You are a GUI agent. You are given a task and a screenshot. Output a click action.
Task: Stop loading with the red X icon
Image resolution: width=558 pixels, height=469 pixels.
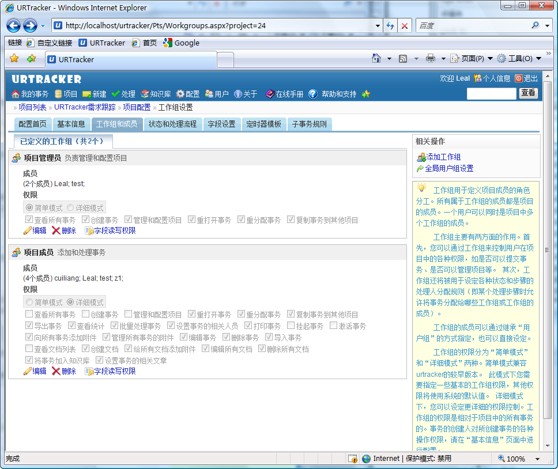click(405, 25)
